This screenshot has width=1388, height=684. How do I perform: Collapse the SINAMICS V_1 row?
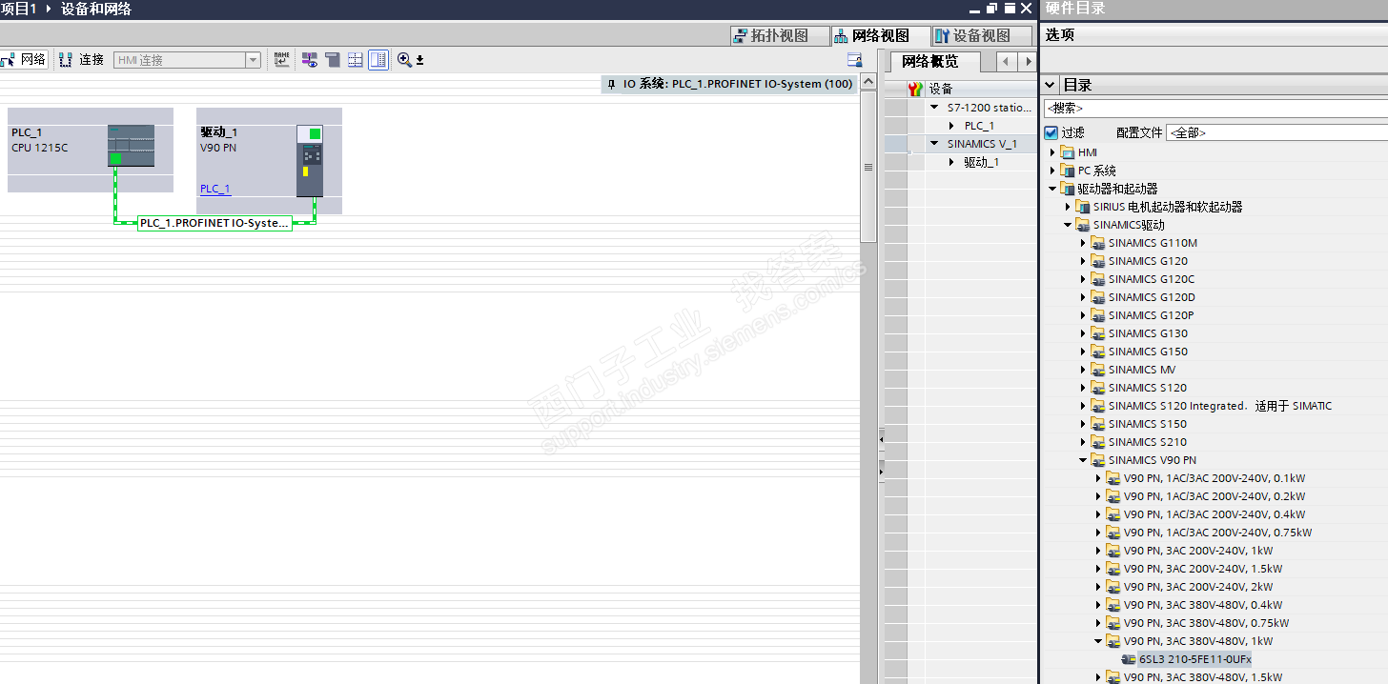[935, 144]
